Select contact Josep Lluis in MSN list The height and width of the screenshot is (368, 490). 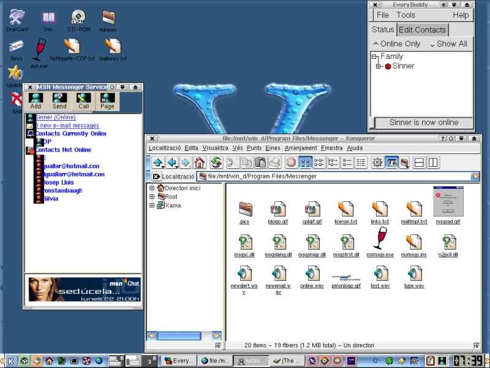pos(58,182)
